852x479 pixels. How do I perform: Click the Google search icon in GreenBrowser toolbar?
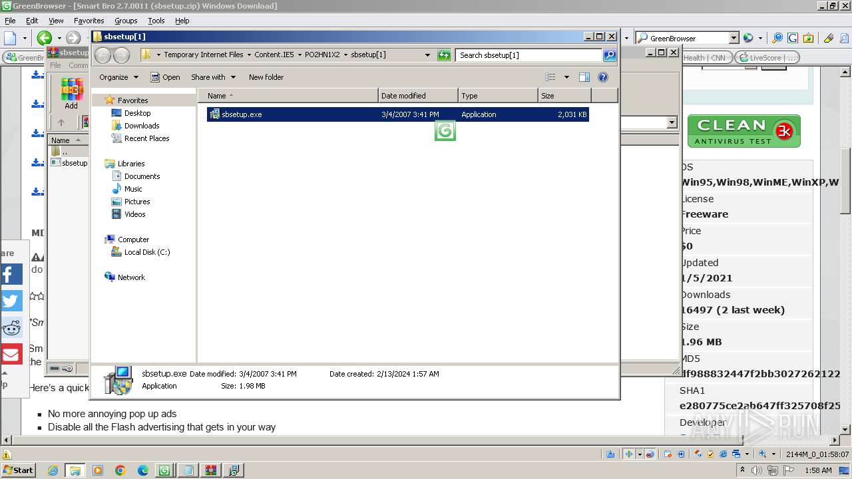click(x=792, y=38)
